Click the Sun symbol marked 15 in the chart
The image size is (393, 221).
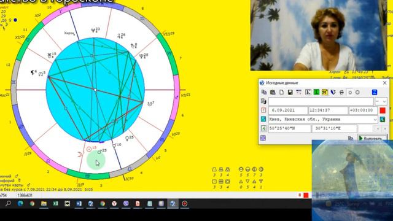(x=88, y=149)
